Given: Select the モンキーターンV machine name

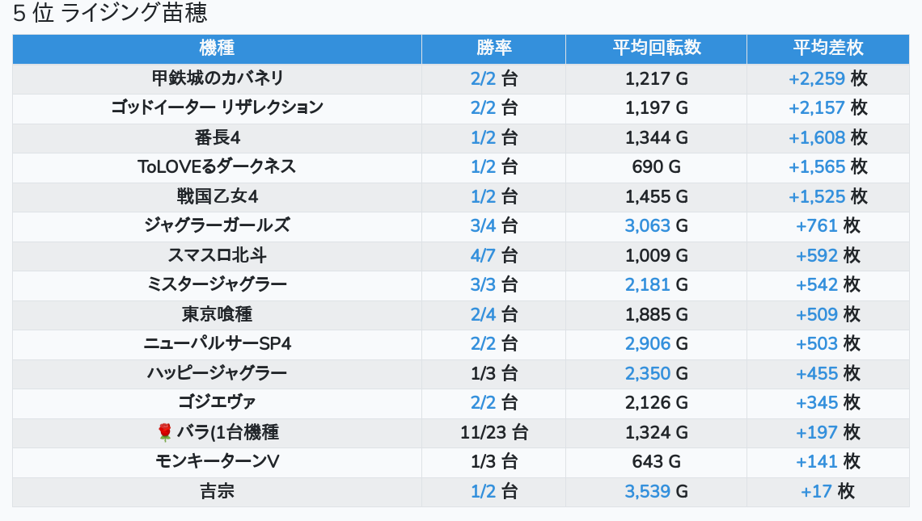Looking at the screenshot, I should point(217,461).
